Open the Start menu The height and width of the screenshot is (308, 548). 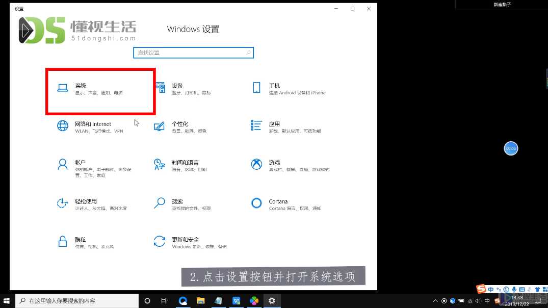pyautogui.click(x=6, y=301)
